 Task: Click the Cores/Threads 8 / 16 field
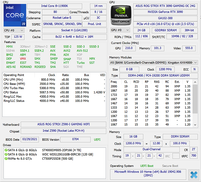pos(98,12)
